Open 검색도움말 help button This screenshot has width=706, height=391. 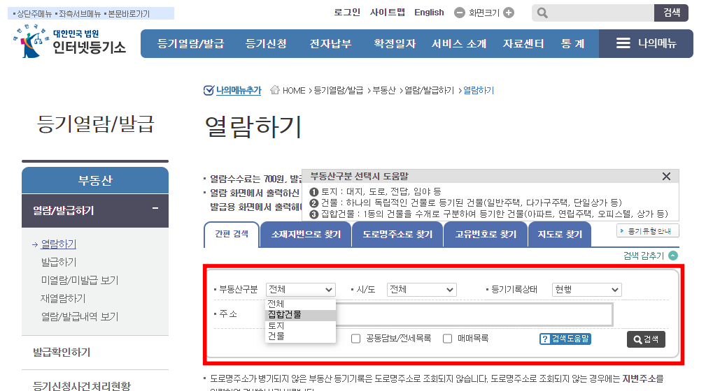tap(565, 339)
